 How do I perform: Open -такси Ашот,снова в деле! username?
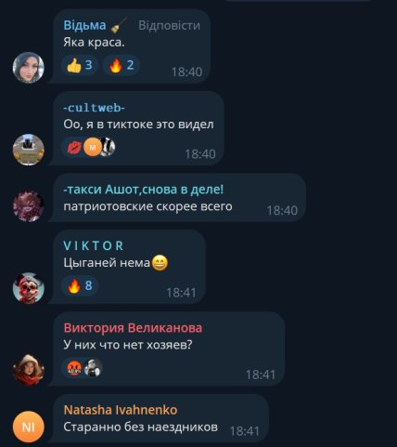click(143, 190)
